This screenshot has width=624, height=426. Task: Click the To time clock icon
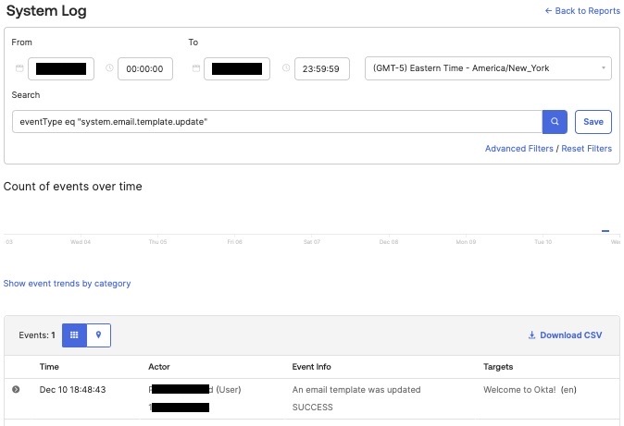[286, 68]
